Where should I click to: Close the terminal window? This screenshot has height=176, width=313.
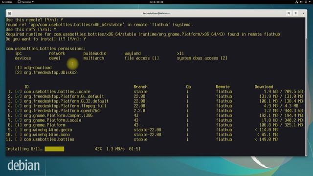pos(303,13)
